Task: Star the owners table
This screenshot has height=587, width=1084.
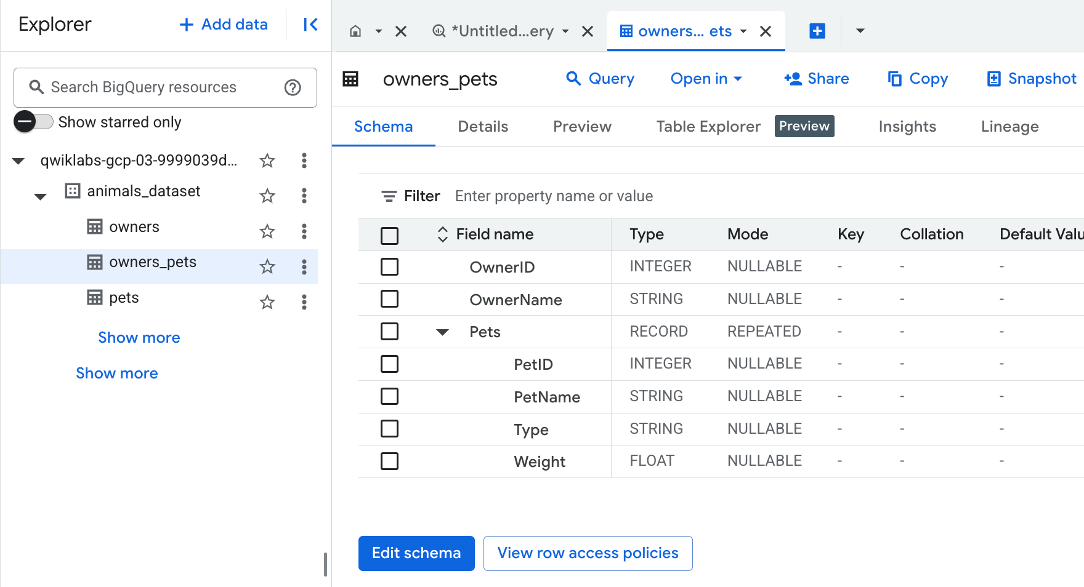Action: point(267,231)
